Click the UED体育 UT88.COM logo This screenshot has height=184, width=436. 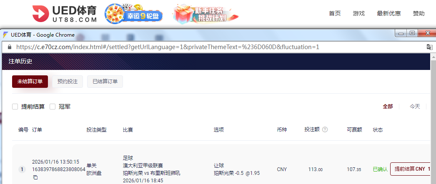[x=65, y=14]
